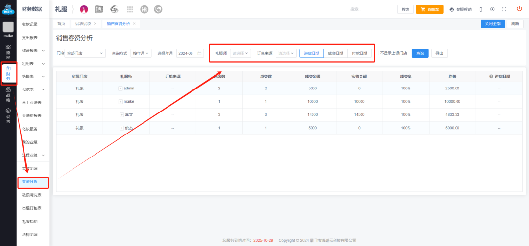
Task: Open the nine-dot grid apps icon
Action: [x=130, y=9]
